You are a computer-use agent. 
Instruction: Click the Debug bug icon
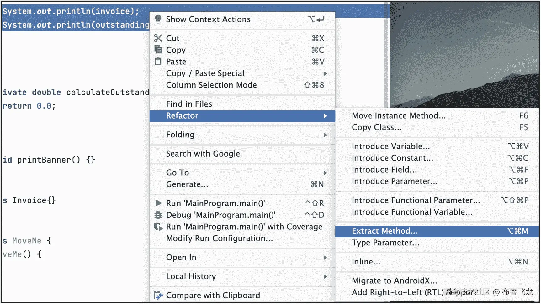pos(158,215)
